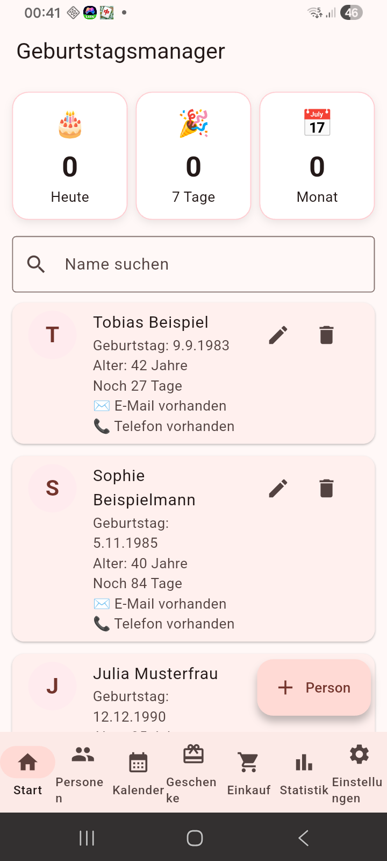Tap the Android back navigation button
This screenshot has width=387, height=861.
pos(303,838)
